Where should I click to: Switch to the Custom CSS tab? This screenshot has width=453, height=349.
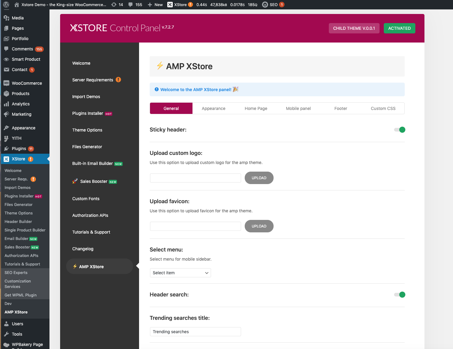[x=383, y=108]
